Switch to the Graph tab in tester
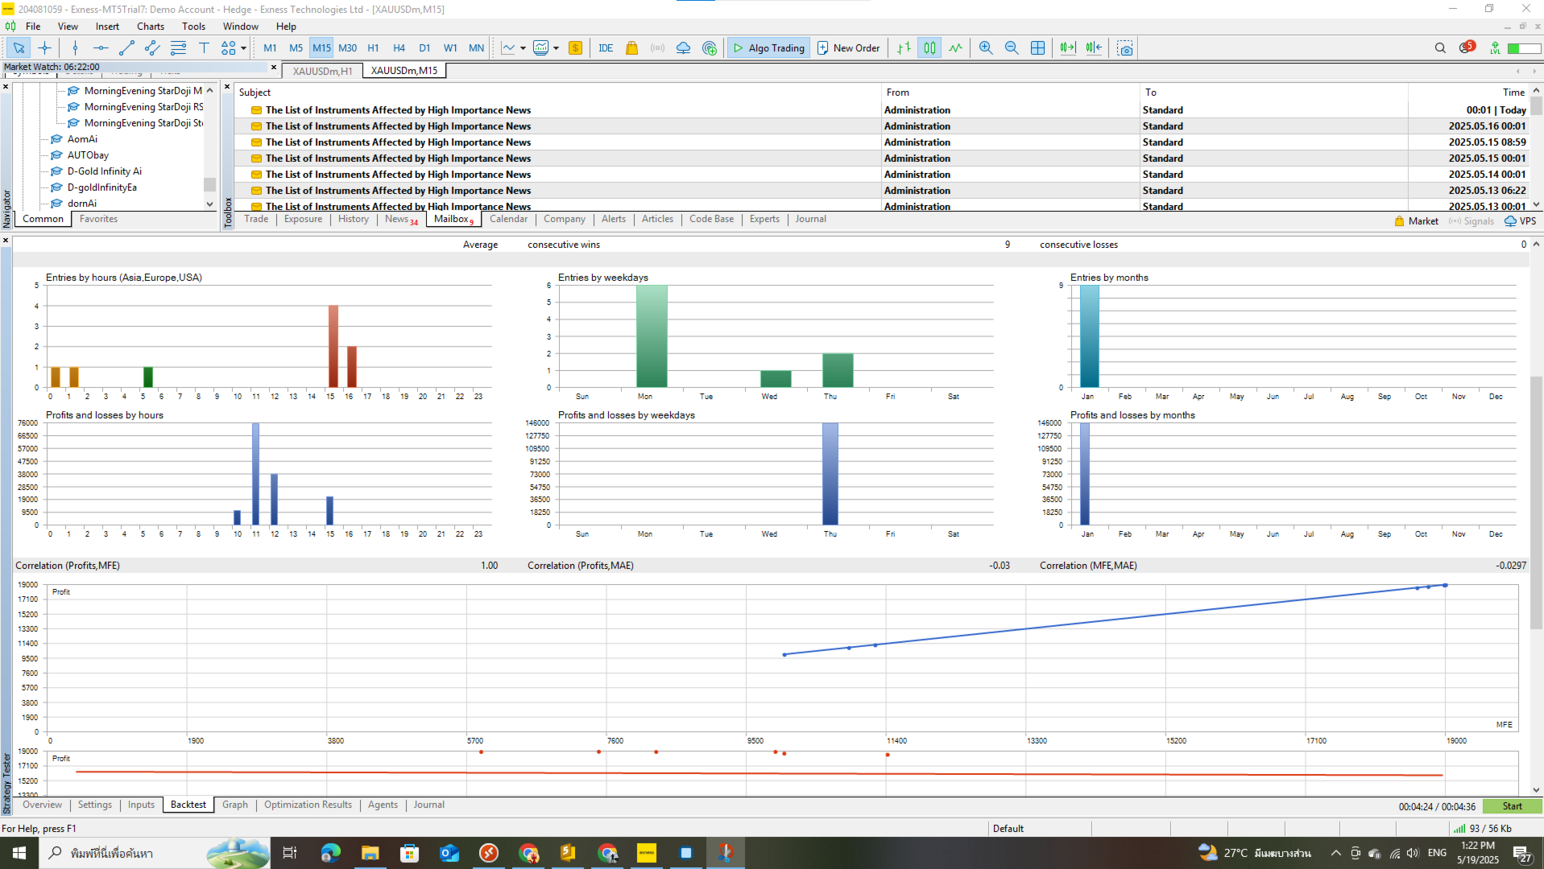 click(x=235, y=805)
